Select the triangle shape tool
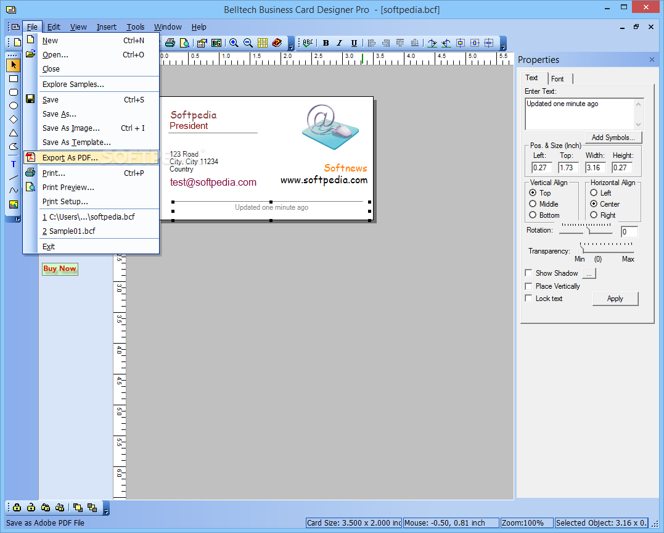Image resolution: width=664 pixels, height=533 pixels. pyautogui.click(x=14, y=133)
